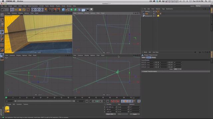Toggle Background layer visibility box
The image size is (213, 119).
point(154,16)
